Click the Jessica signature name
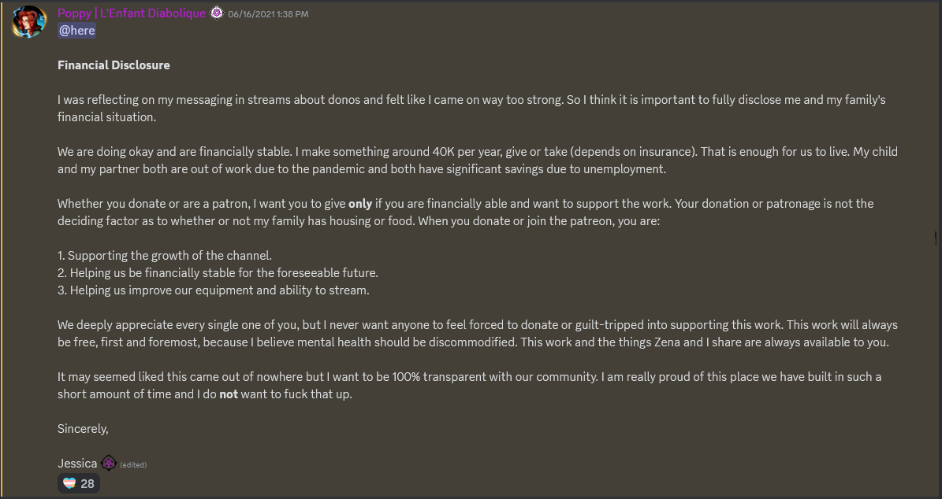This screenshot has width=942, height=499. (x=77, y=463)
